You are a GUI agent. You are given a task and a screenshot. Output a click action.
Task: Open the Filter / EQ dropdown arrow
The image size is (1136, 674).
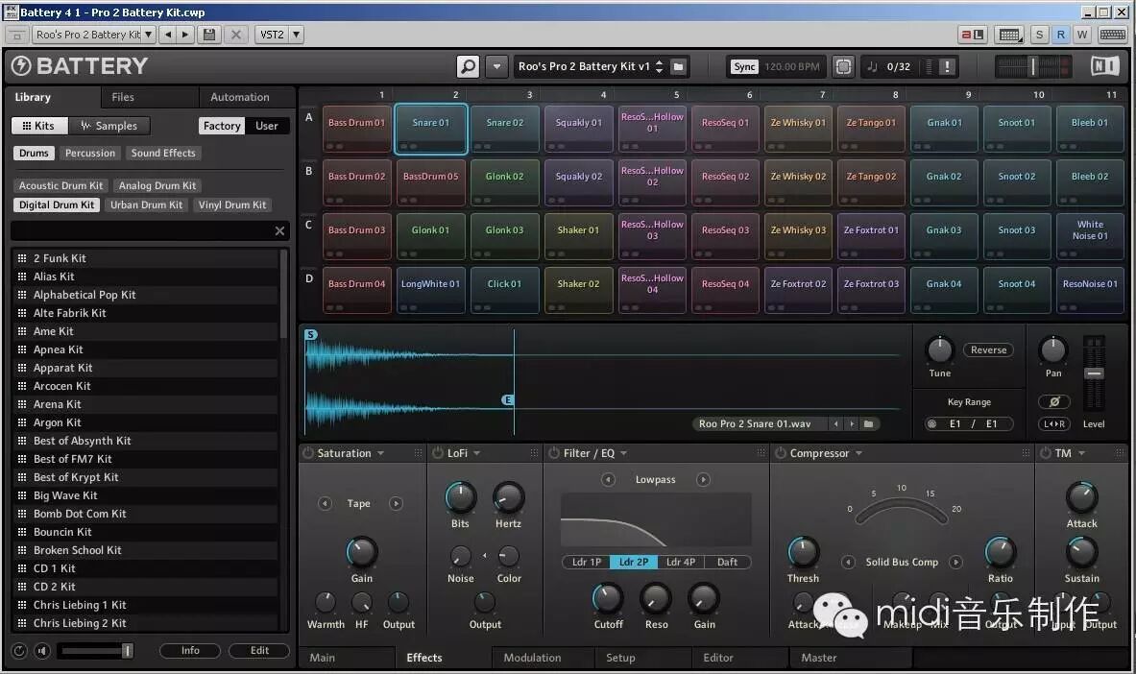pos(624,454)
